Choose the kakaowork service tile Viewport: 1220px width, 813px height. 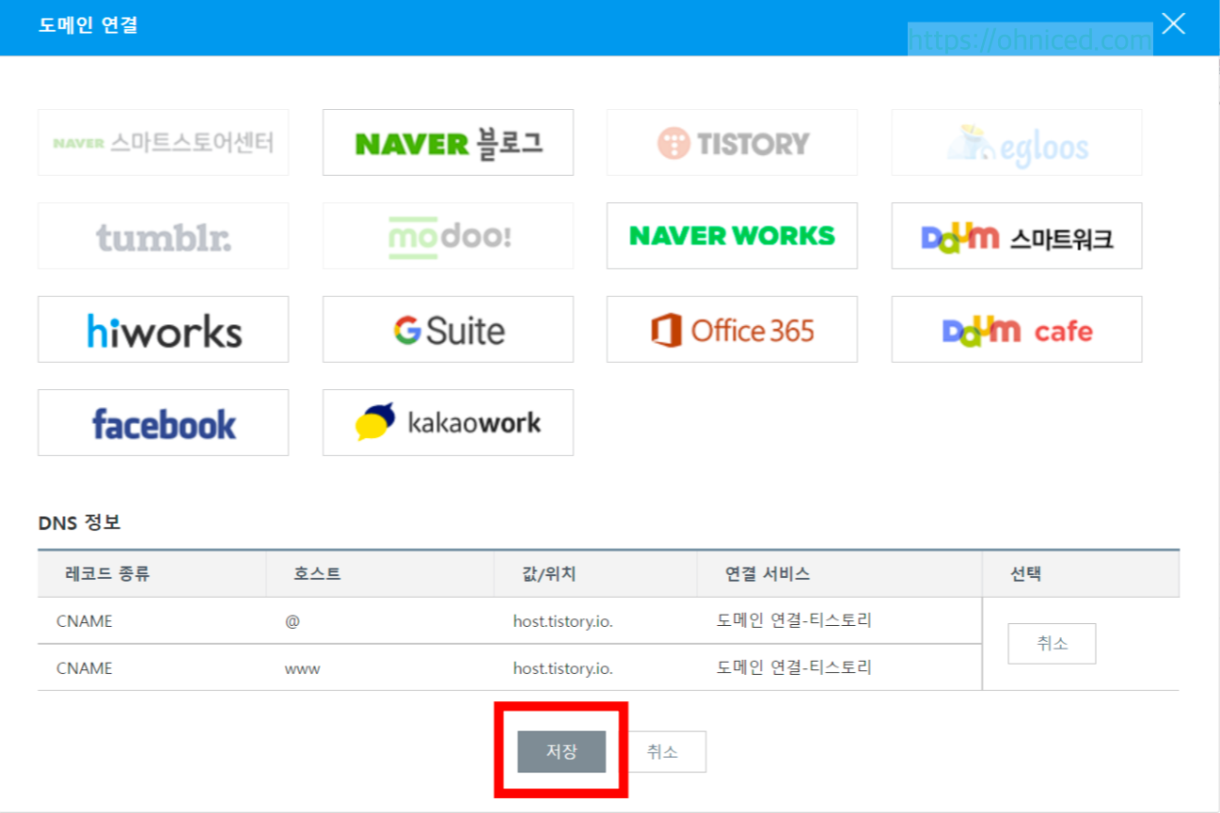coord(448,423)
